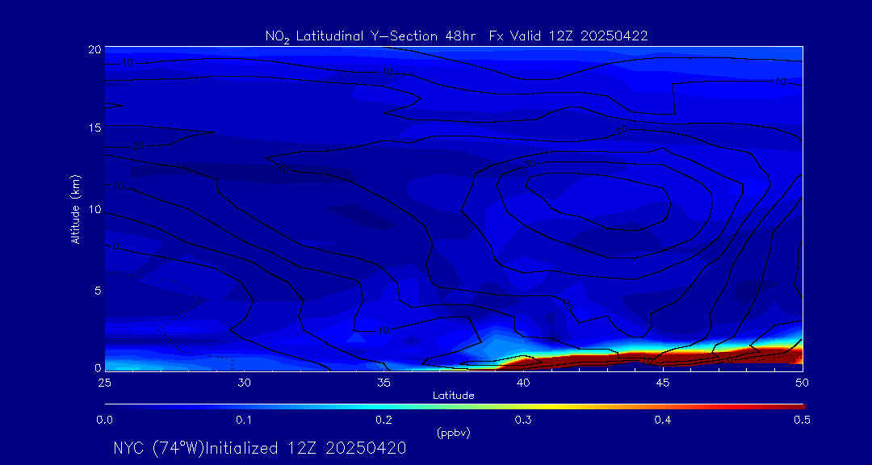Click the colorbar tick label "0.1"
Image resolution: width=872 pixels, height=465 pixels.
click(x=244, y=420)
